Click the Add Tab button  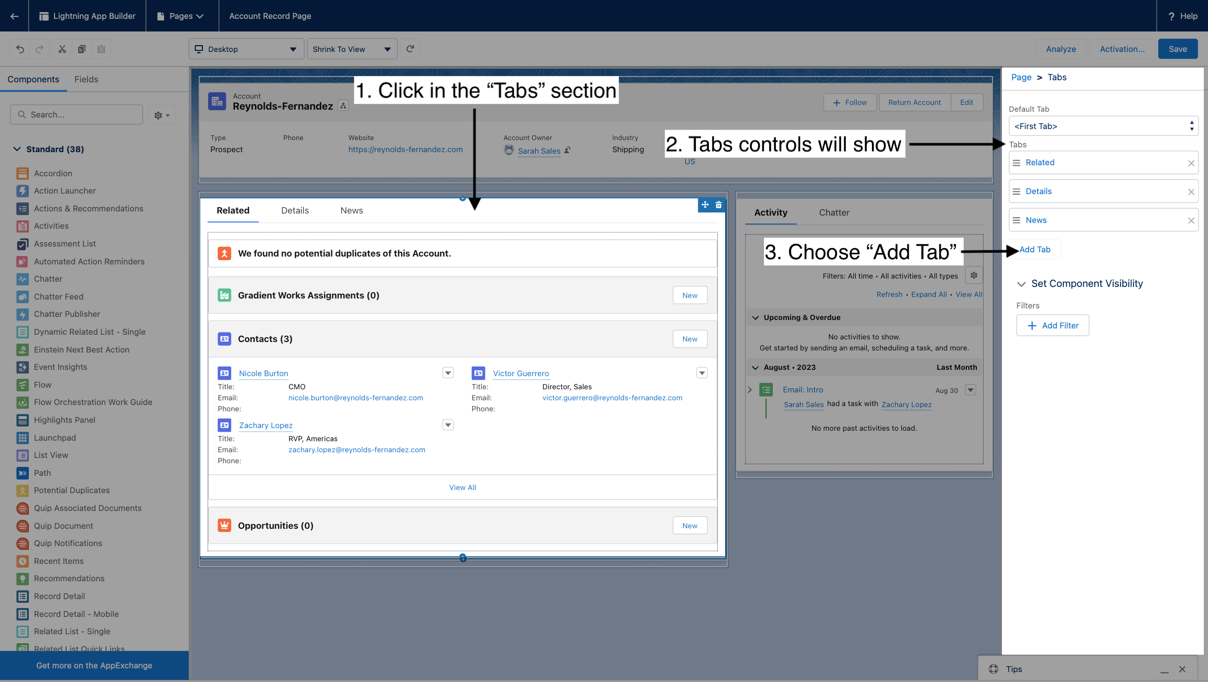(1035, 250)
